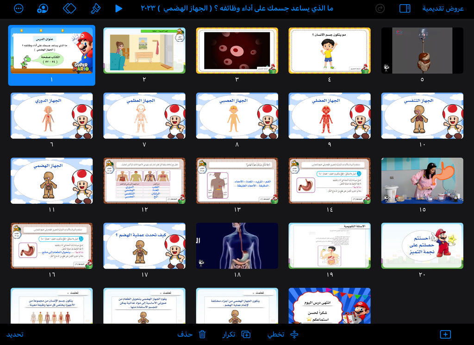Select slide ١٠ الجهاز التنفسي thumbnail
Screen dimensions: 474x345
(x=422, y=116)
